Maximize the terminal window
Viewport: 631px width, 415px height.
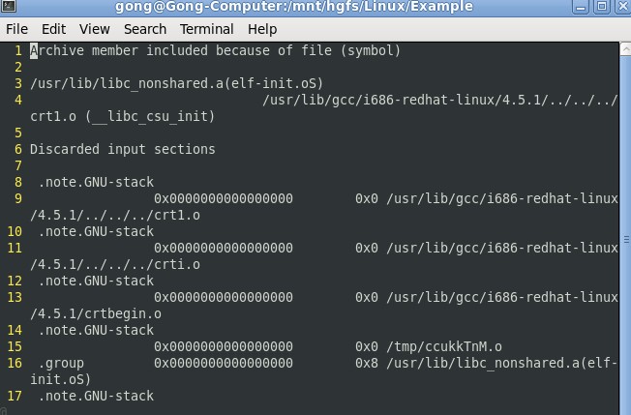coord(599,7)
